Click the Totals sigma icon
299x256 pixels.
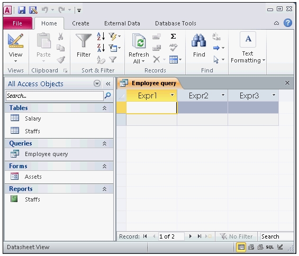coord(173,36)
